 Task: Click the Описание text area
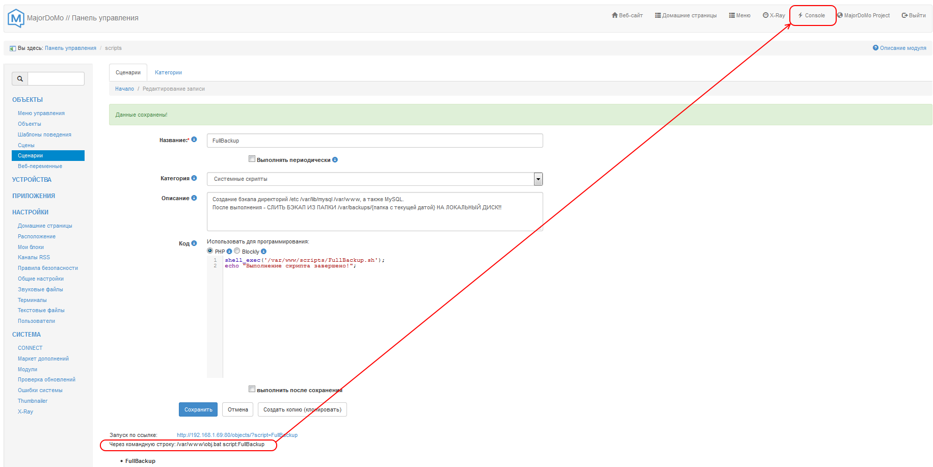click(375, 211)
